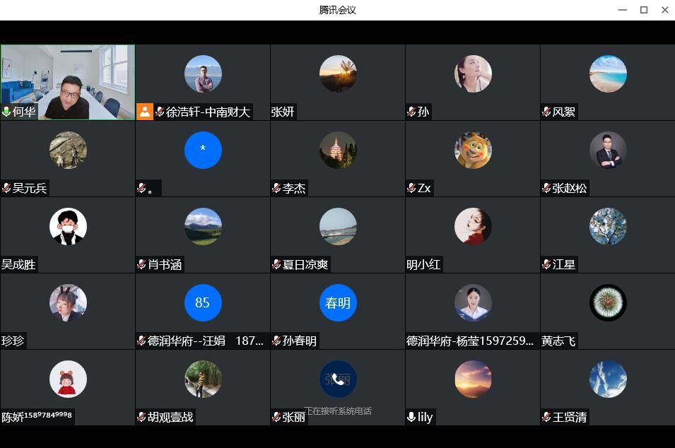Click the 德润华府-杨莹 name label
The height and width of the screenshot is (448, 675).
[x=470, y=341]
